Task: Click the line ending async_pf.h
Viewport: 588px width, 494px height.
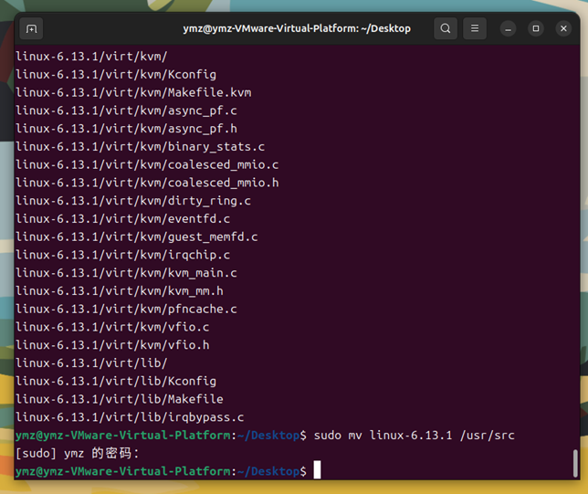Action: point(126,128)
